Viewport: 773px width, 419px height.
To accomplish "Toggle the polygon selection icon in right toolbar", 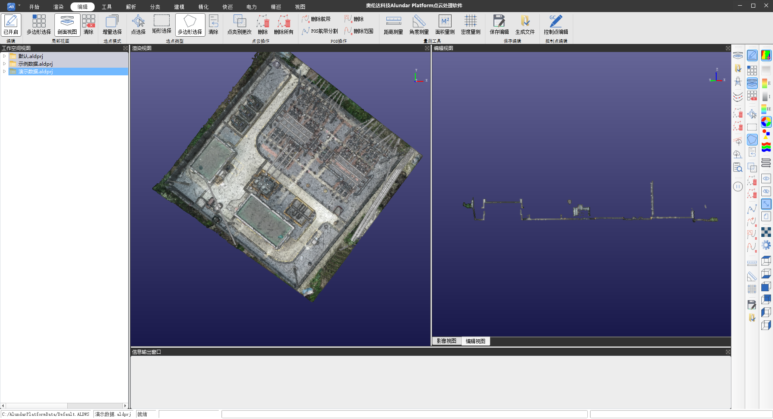I will tap(752, 139).
